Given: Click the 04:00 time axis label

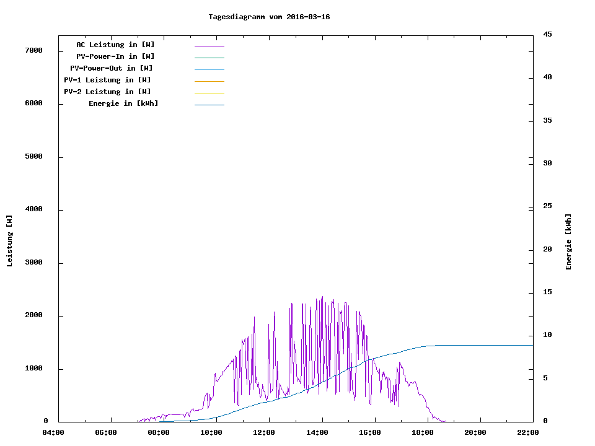Looking at the screenshot, I should pos(54,432).
